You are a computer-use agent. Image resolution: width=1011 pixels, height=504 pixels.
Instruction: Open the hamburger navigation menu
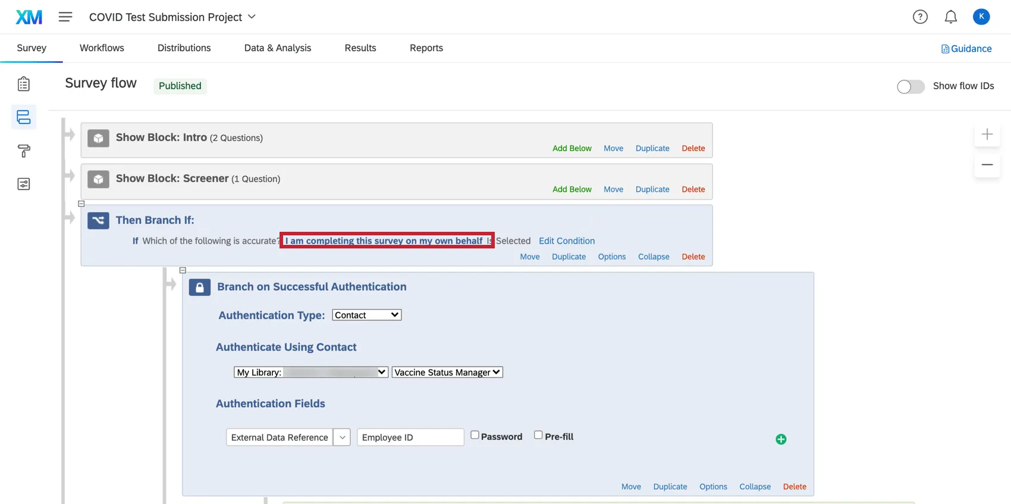(x=65, y=17)
